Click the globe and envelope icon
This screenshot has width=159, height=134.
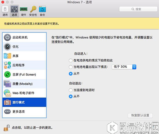pyautogui.click(x=7, y=93)
